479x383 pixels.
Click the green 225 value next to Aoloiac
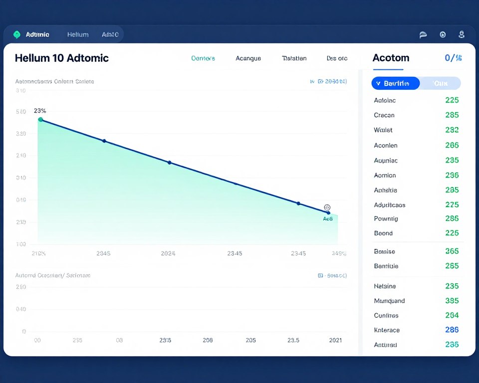(x=452, y=100)
